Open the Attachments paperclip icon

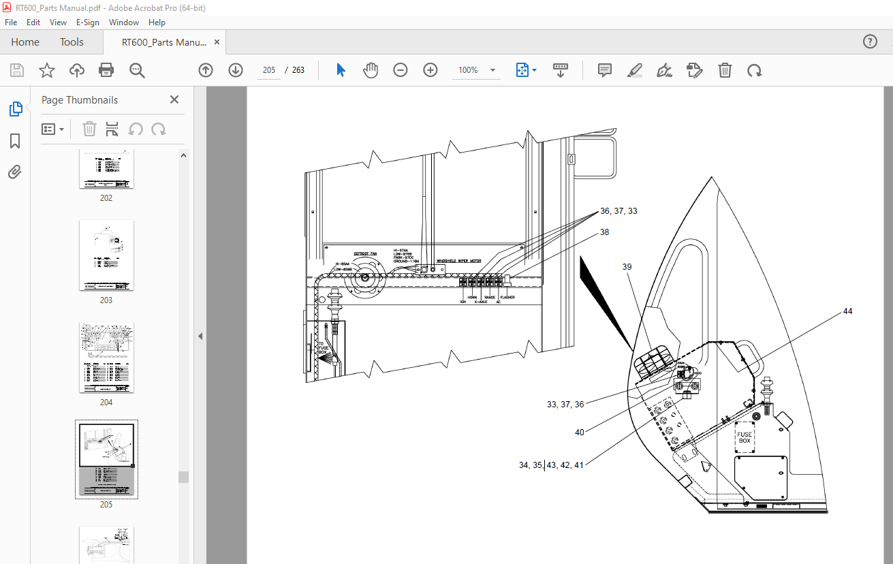click(15, 172)
